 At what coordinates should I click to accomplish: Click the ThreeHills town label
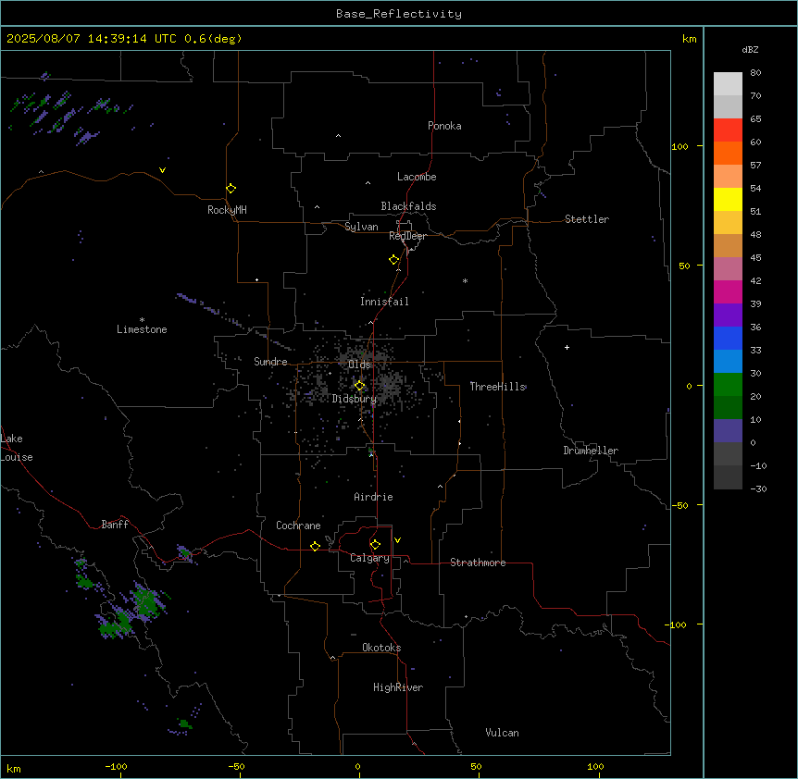pyautogui.click(x=497, y=387)
